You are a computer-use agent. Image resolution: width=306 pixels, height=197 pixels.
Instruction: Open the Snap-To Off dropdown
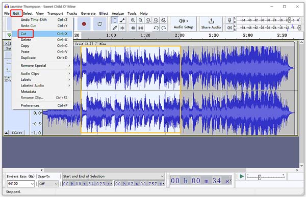click(x=48, y=184)
